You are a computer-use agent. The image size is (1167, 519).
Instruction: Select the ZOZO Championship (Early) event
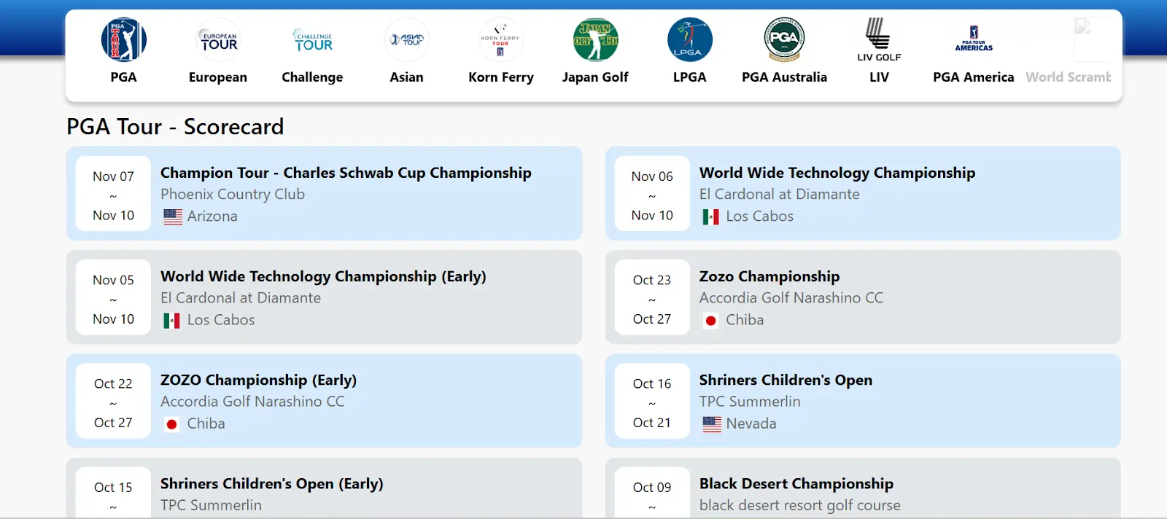tap(258, 380)
